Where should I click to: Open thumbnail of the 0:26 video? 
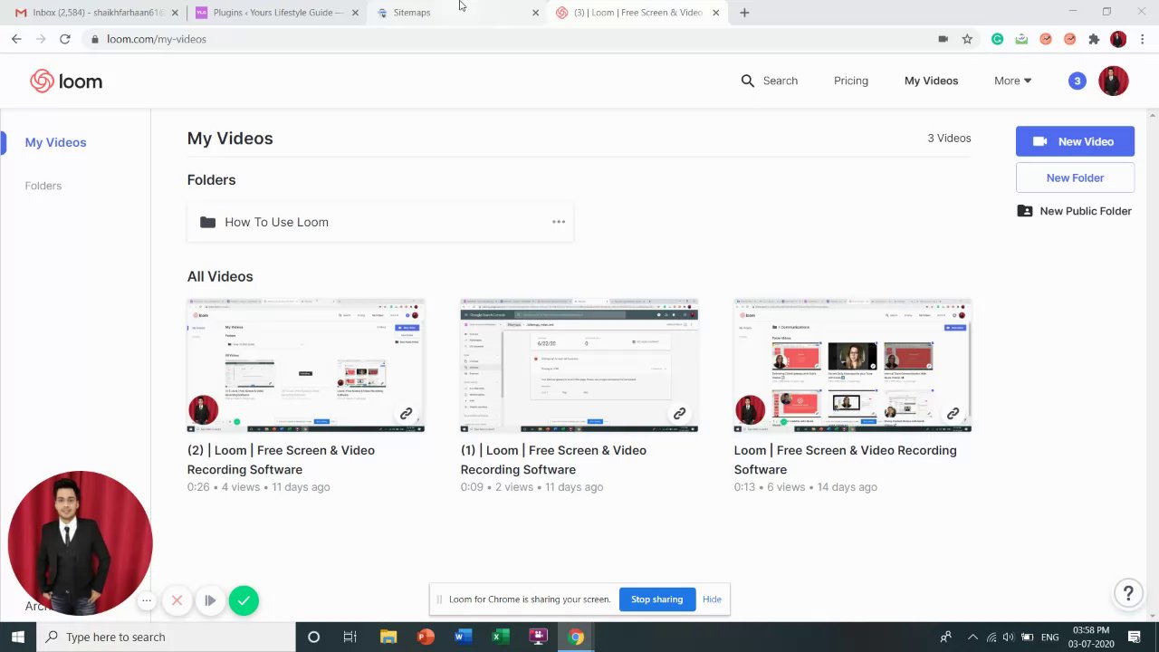click(306, 366)
